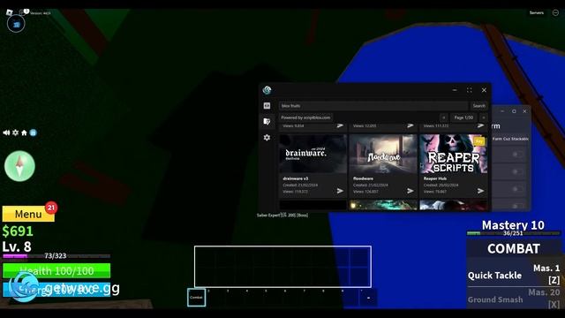
Task: Select the Combat slot in the hotbar
Action: [x=196, y=298]
